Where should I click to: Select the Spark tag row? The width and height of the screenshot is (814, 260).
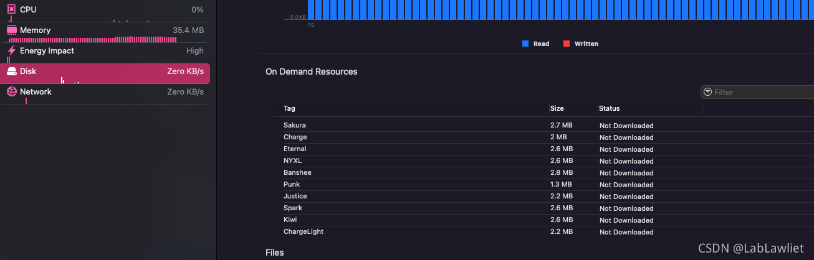pos(543,208)
